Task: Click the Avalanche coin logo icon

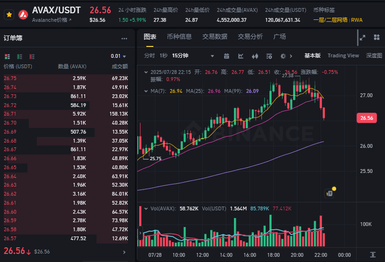Action: (x=23, y=15)
